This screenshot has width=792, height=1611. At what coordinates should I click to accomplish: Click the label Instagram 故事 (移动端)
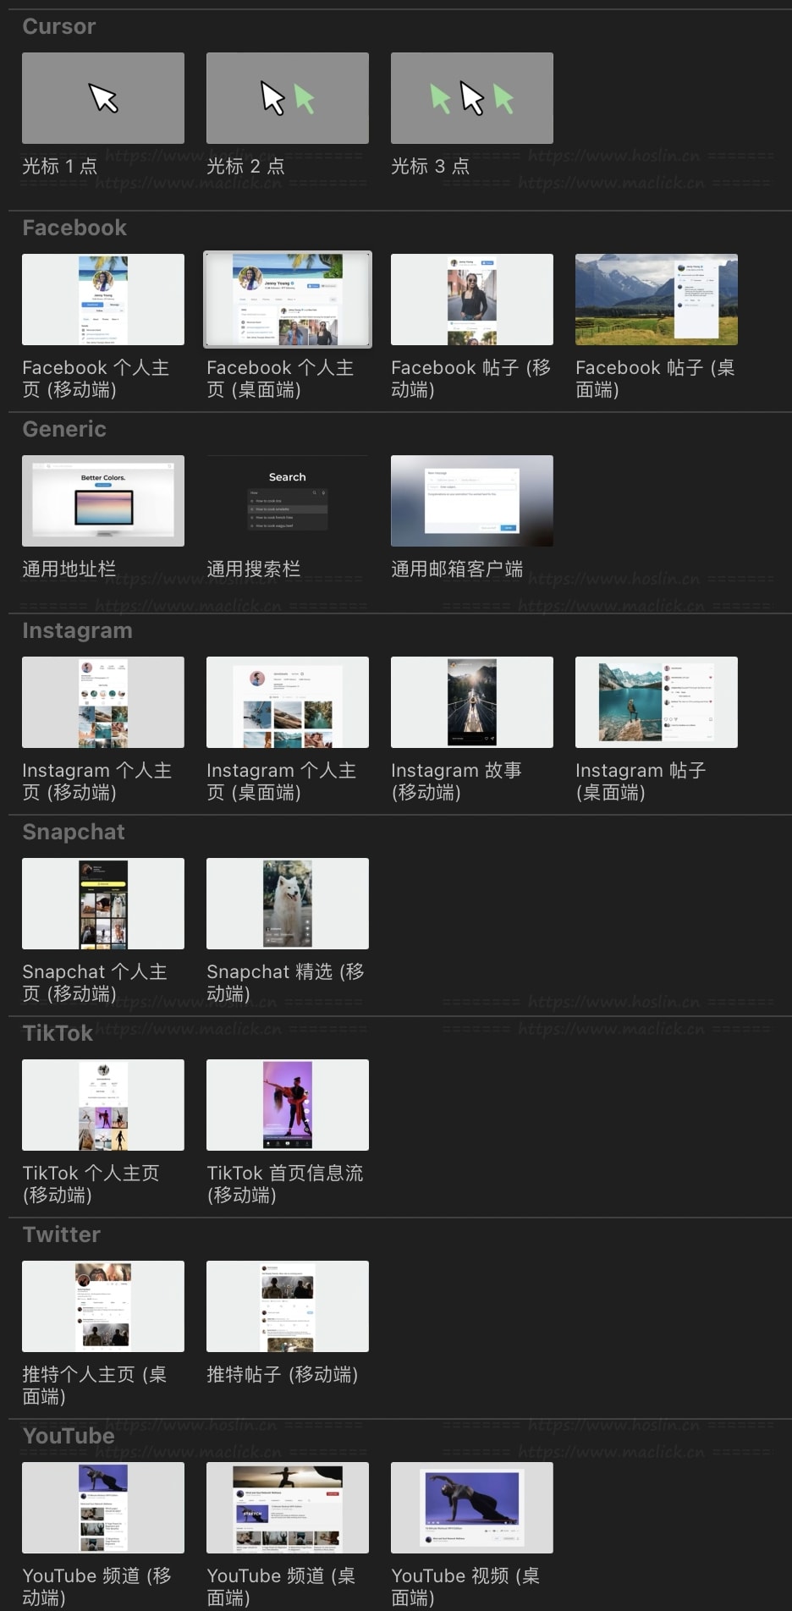456,781
